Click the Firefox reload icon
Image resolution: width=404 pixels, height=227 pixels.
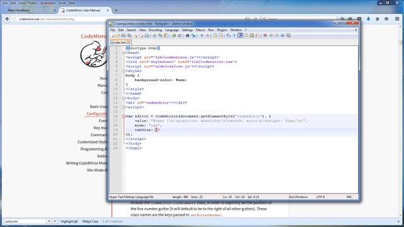pyautogui.click(x=256, y=19)
